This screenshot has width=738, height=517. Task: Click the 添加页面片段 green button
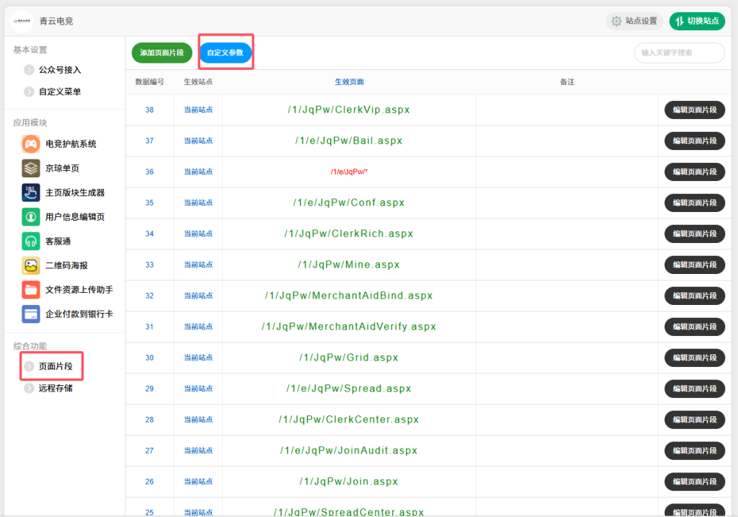pyautogui.click(x=162, y=53)
